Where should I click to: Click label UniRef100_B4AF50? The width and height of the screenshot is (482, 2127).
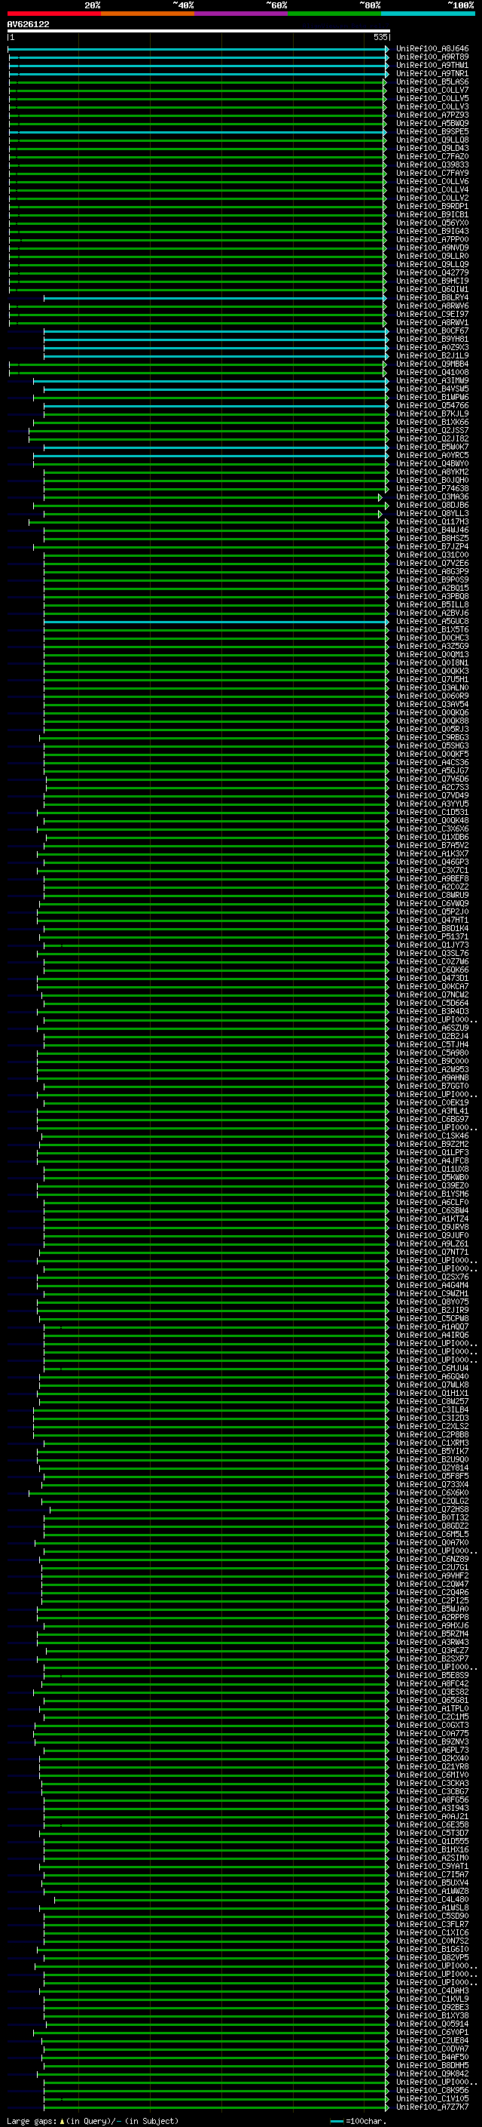click(432, 2057)
